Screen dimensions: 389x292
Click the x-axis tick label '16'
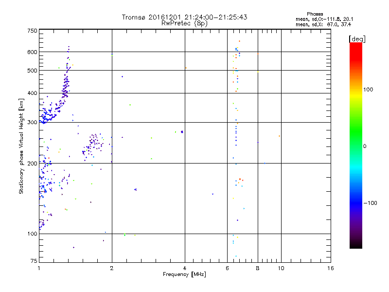coord(331,268)
